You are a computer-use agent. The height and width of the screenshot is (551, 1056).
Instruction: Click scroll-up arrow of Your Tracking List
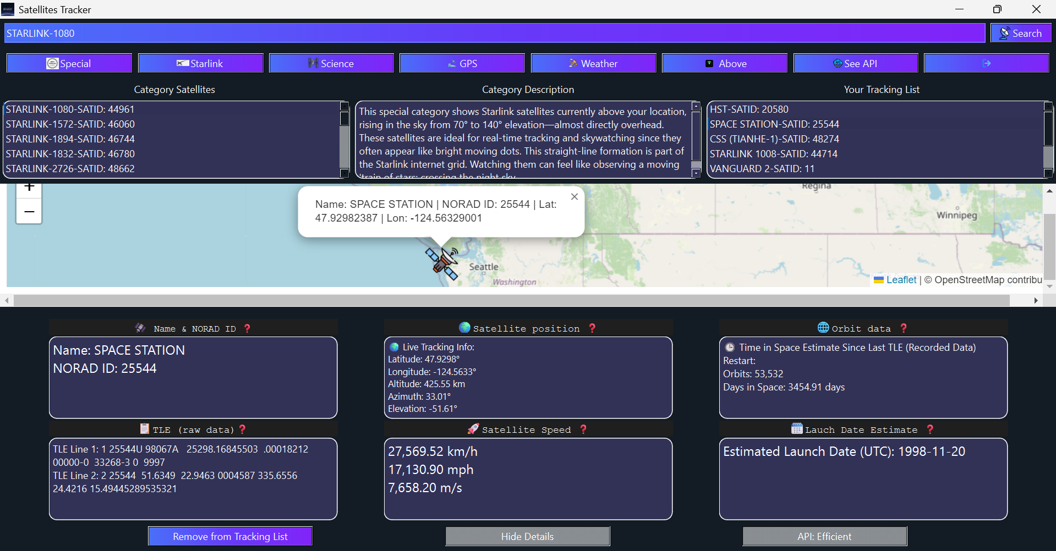(1048, 106)
